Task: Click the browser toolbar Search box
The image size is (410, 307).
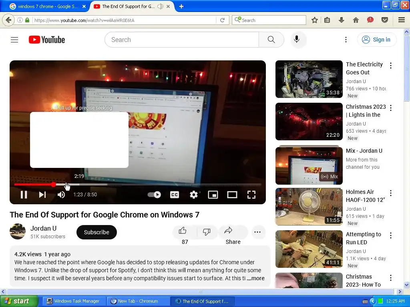Action: pyautogui.click(x=269, y=20)
